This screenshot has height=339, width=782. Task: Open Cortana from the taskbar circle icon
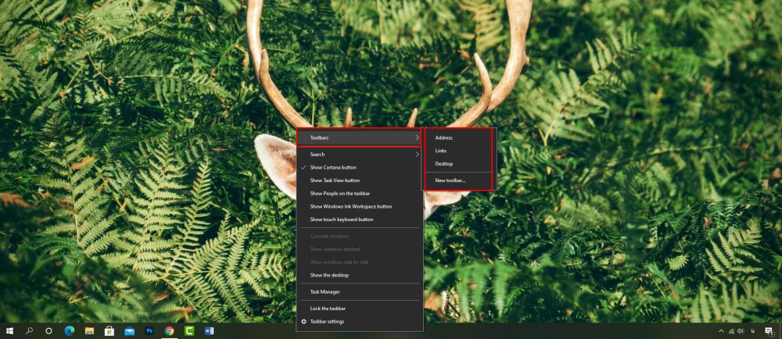[48, 331]
